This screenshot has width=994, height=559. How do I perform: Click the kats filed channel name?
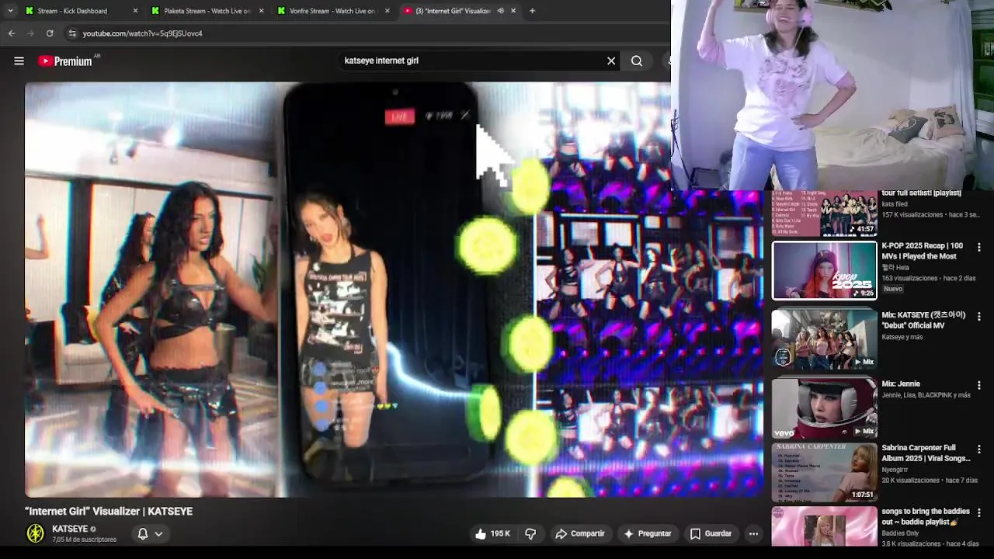point(895,204)
